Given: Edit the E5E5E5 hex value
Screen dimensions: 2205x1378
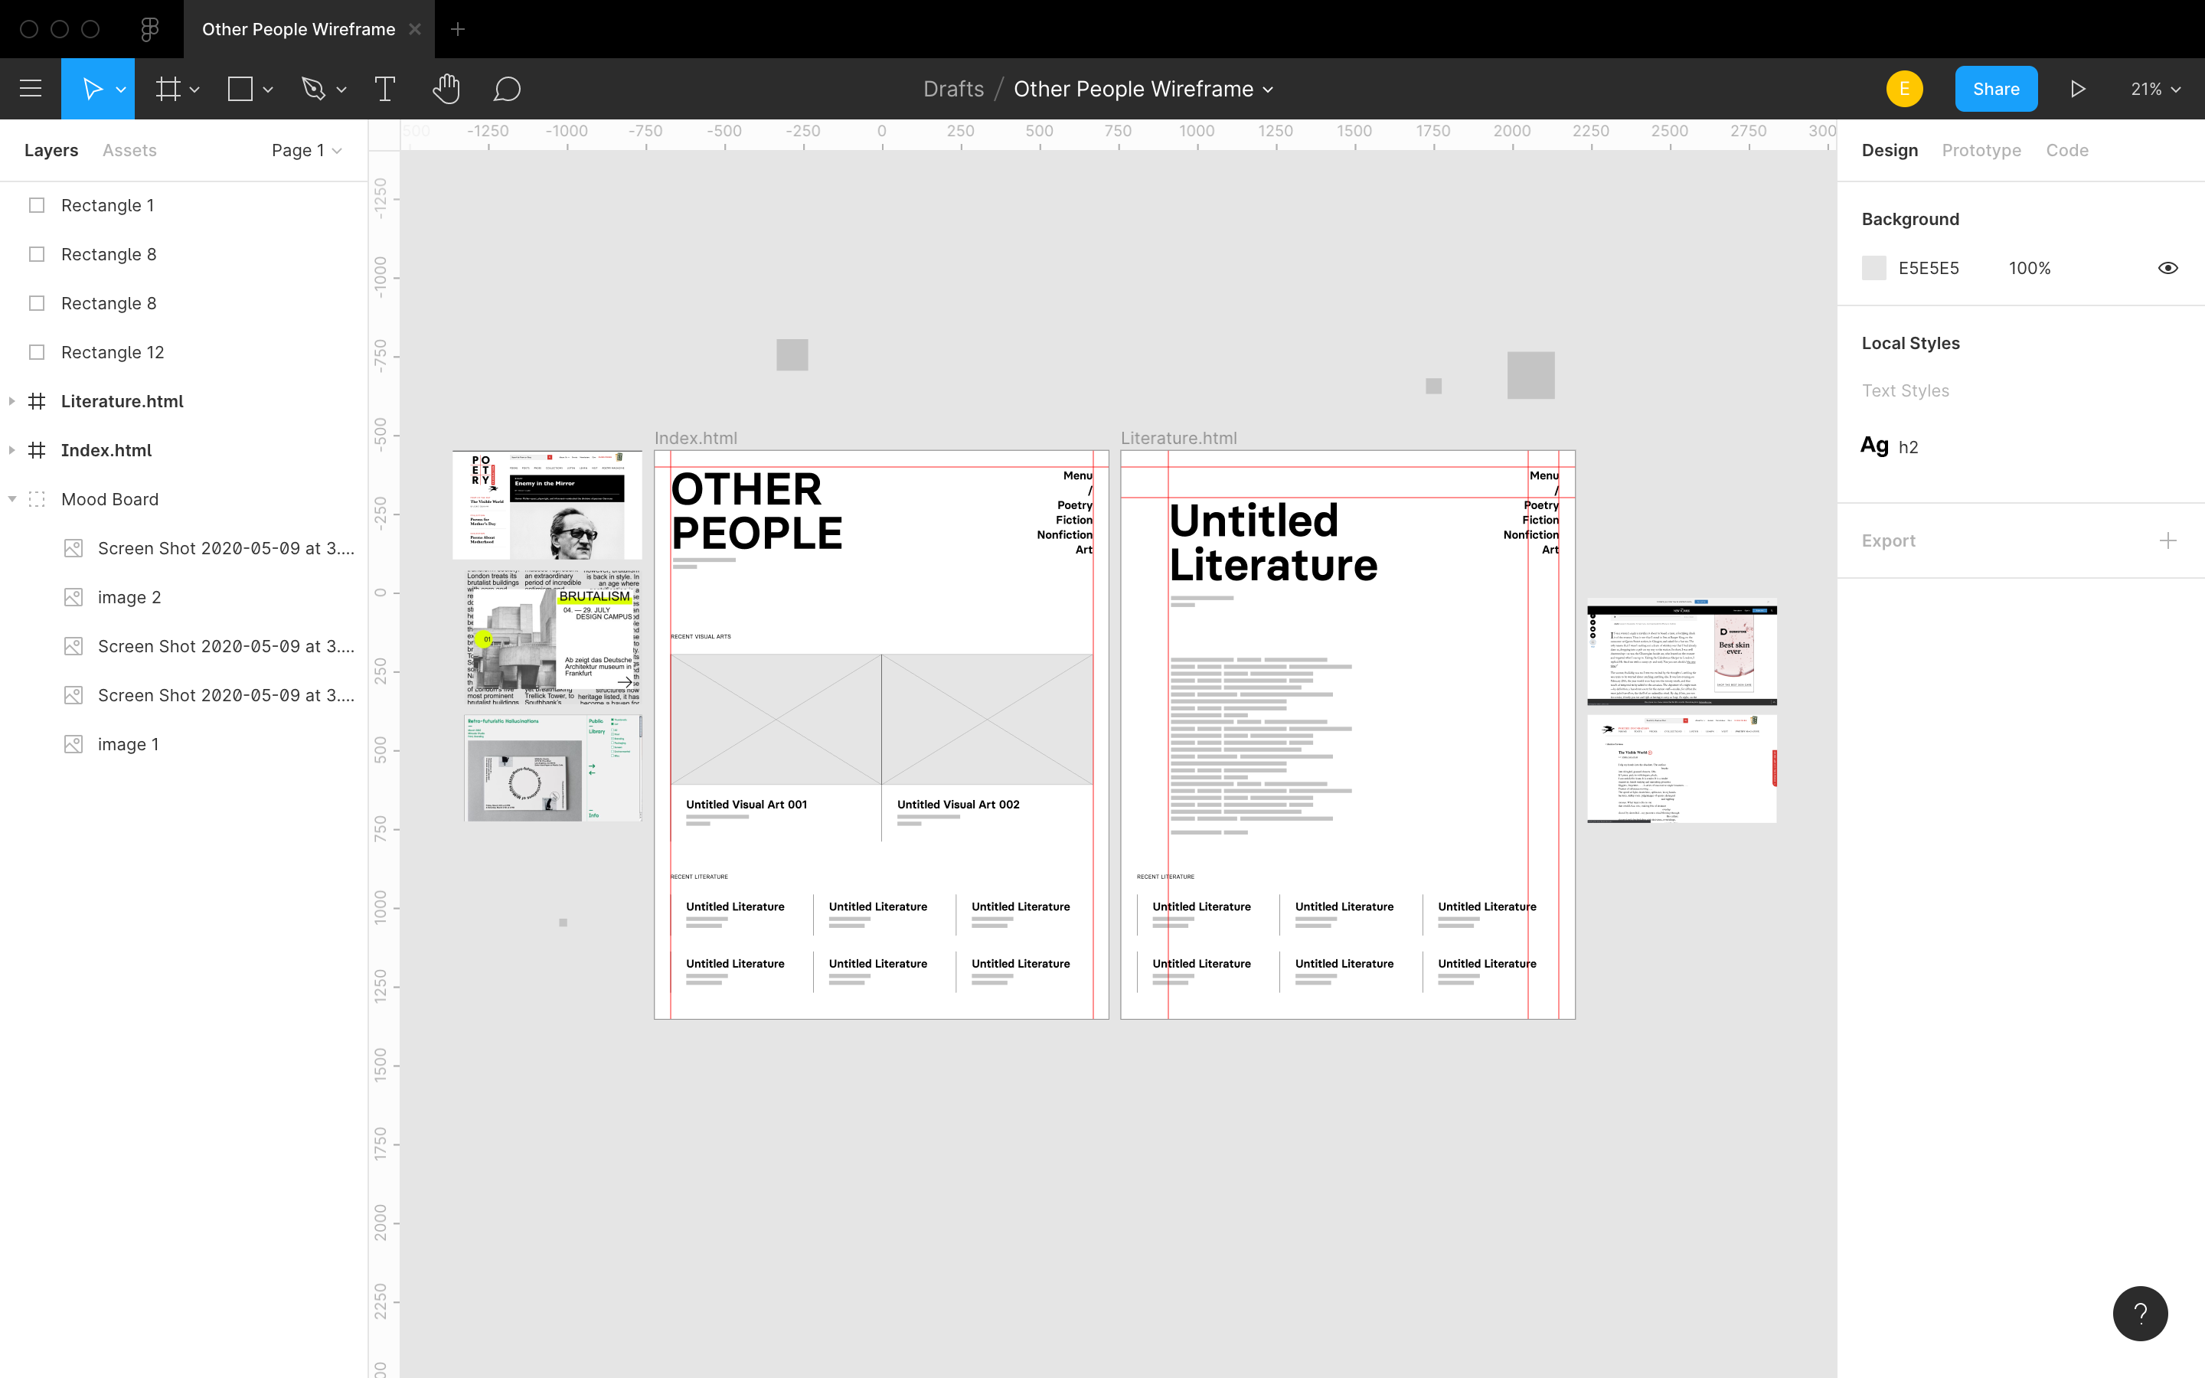Looking at the screenshot, I should click(1928, 268).
